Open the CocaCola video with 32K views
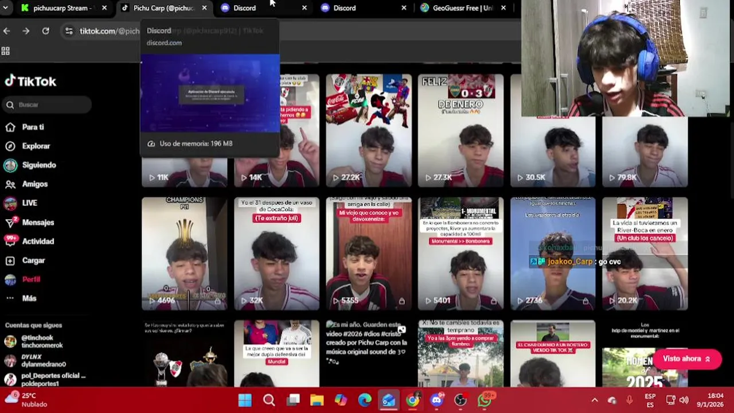 [x=276, y=254]
